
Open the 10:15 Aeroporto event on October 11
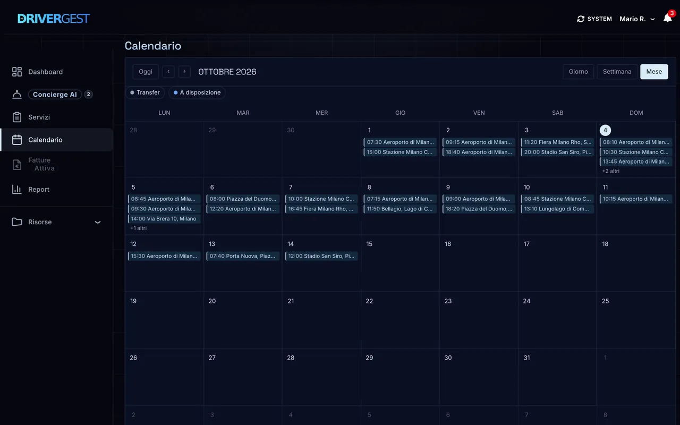point(636,199)
